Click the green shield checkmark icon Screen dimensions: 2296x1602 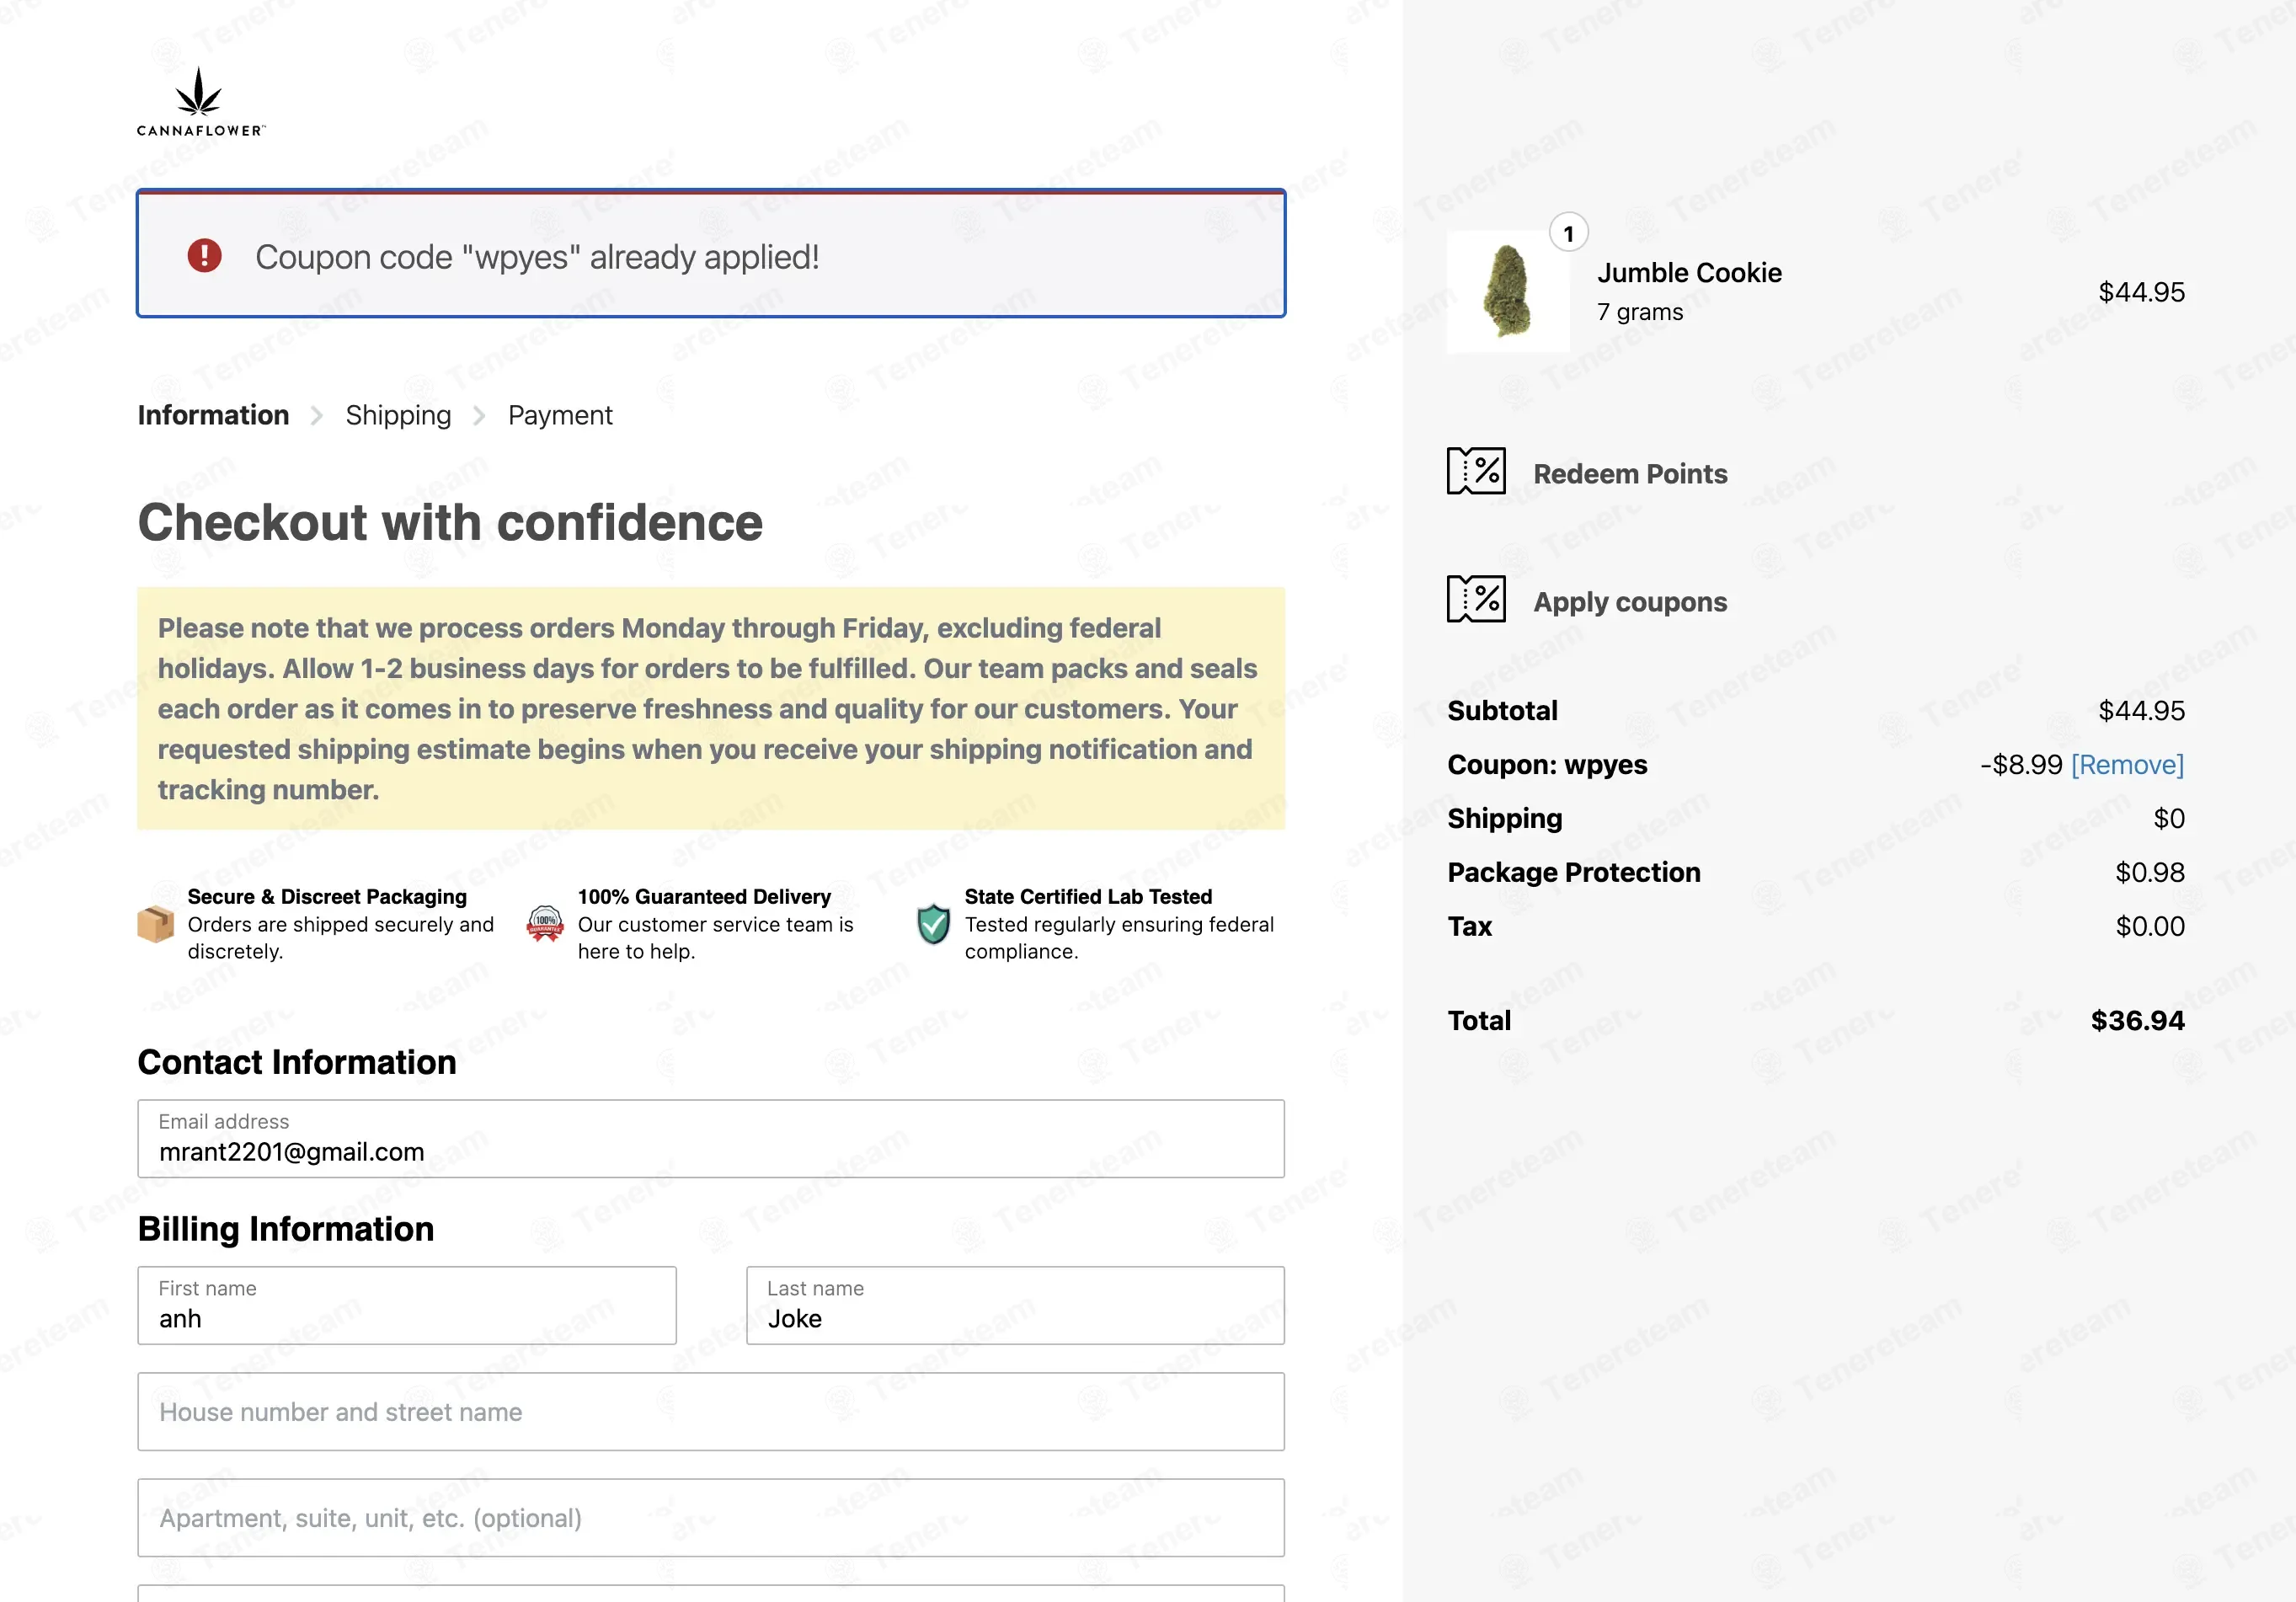[933, 924]
